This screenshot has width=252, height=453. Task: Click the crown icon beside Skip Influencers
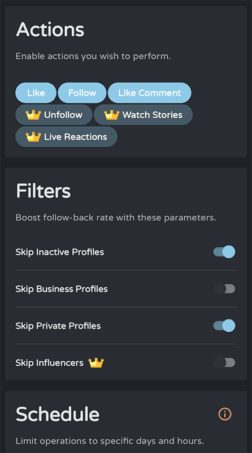(x=96, y=362)
